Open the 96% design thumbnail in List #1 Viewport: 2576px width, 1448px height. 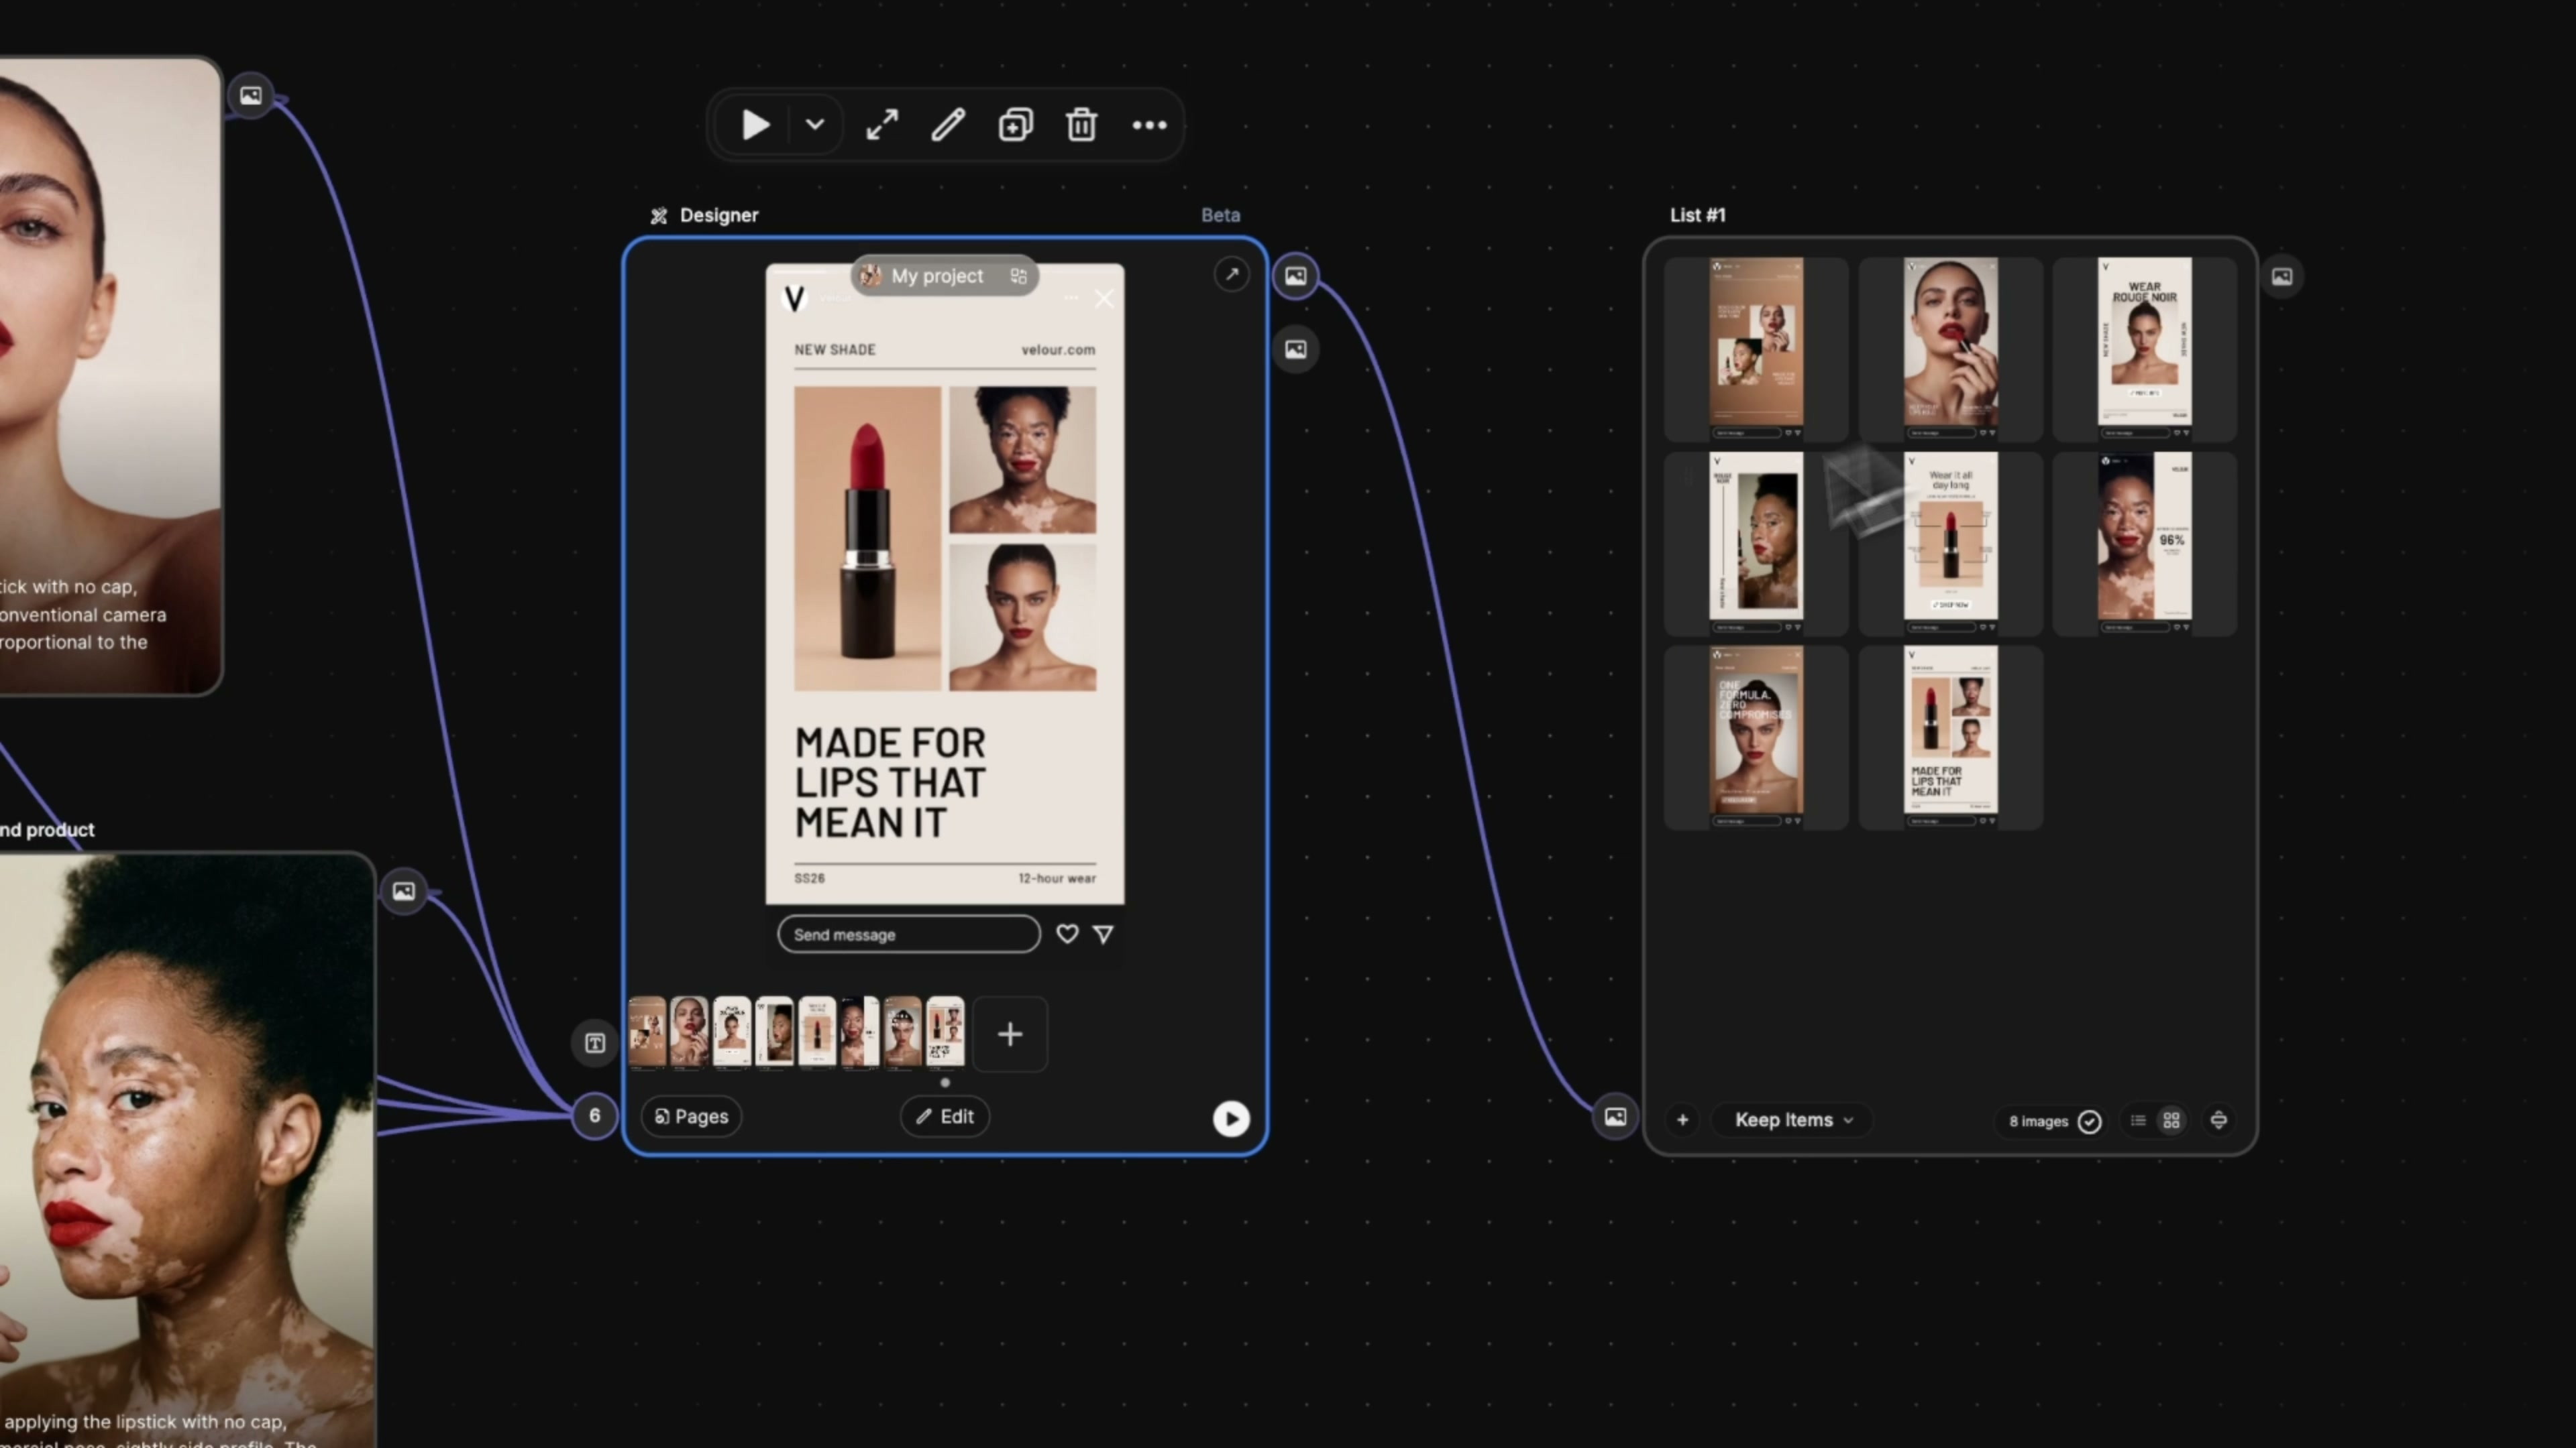(2145, 542)
